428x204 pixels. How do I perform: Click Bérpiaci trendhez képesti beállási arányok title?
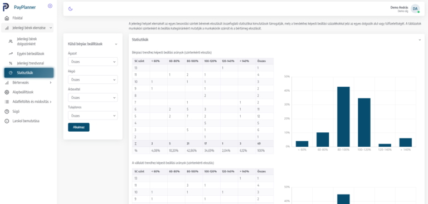pyautogui.click(x=172, y=52)
